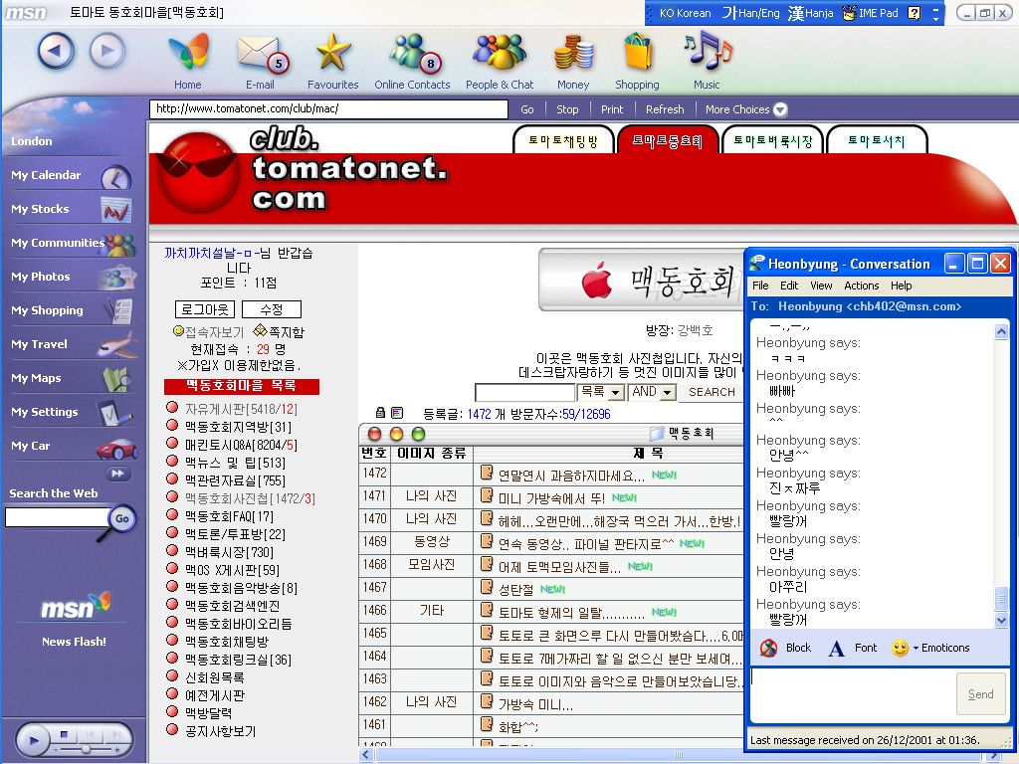The width and height of the screenshot is (1019, 764).
Task: Open the Shopping bag icon
Action: click(x=637, y=52)
